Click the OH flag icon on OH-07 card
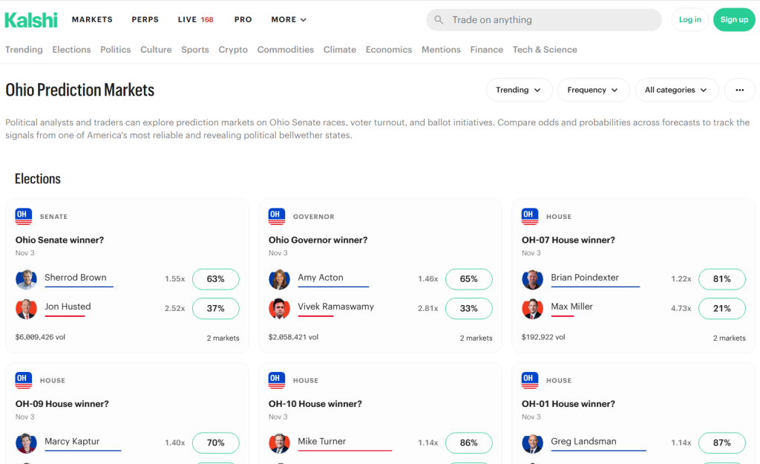This screenshot has height=464, width=760. [530, 216]
